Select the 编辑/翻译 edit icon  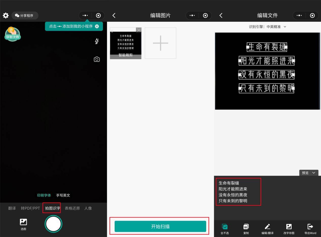(x=267, y=228)
